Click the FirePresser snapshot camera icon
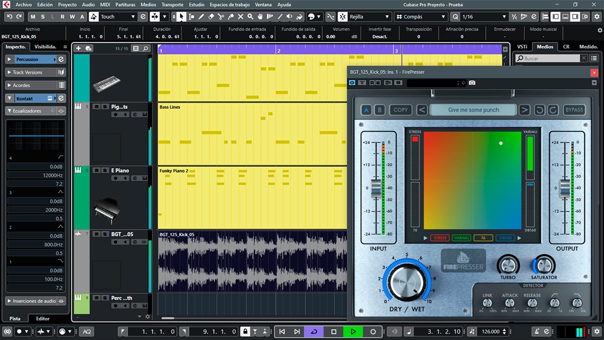Screen dimensions: 604x340 [472, 83]
